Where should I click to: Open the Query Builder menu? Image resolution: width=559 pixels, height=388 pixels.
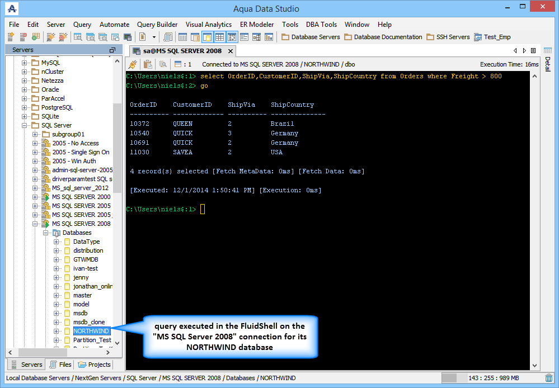coord(157,25)
